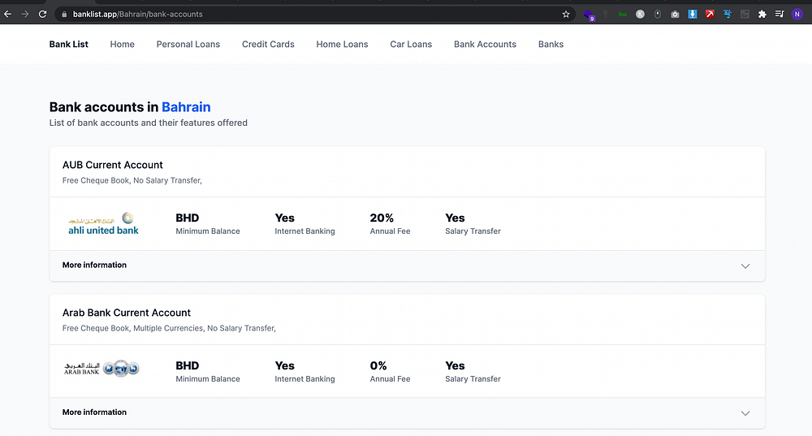This screenshot has width=812, height=436.
Task: Open the media control playlist icon
Action: 780,14
